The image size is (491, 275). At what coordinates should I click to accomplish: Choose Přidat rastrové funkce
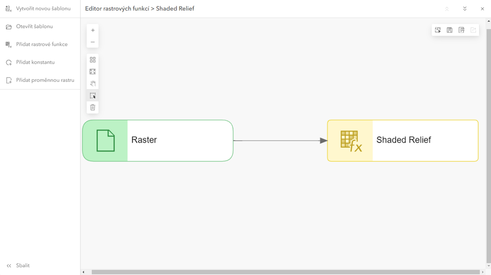[41, 45]
